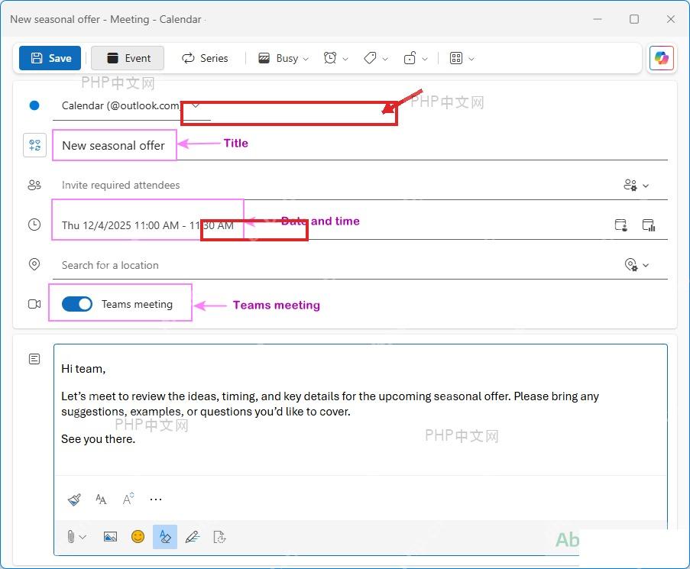Open the emoji smiley icon
This screenshot has height=569, width=690.
(x=138, y=536)
